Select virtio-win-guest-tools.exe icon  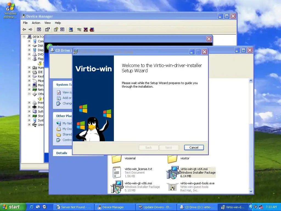[x=172, y=187]
